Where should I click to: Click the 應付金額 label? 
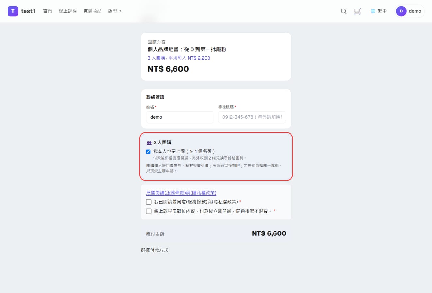pos(155,234)
